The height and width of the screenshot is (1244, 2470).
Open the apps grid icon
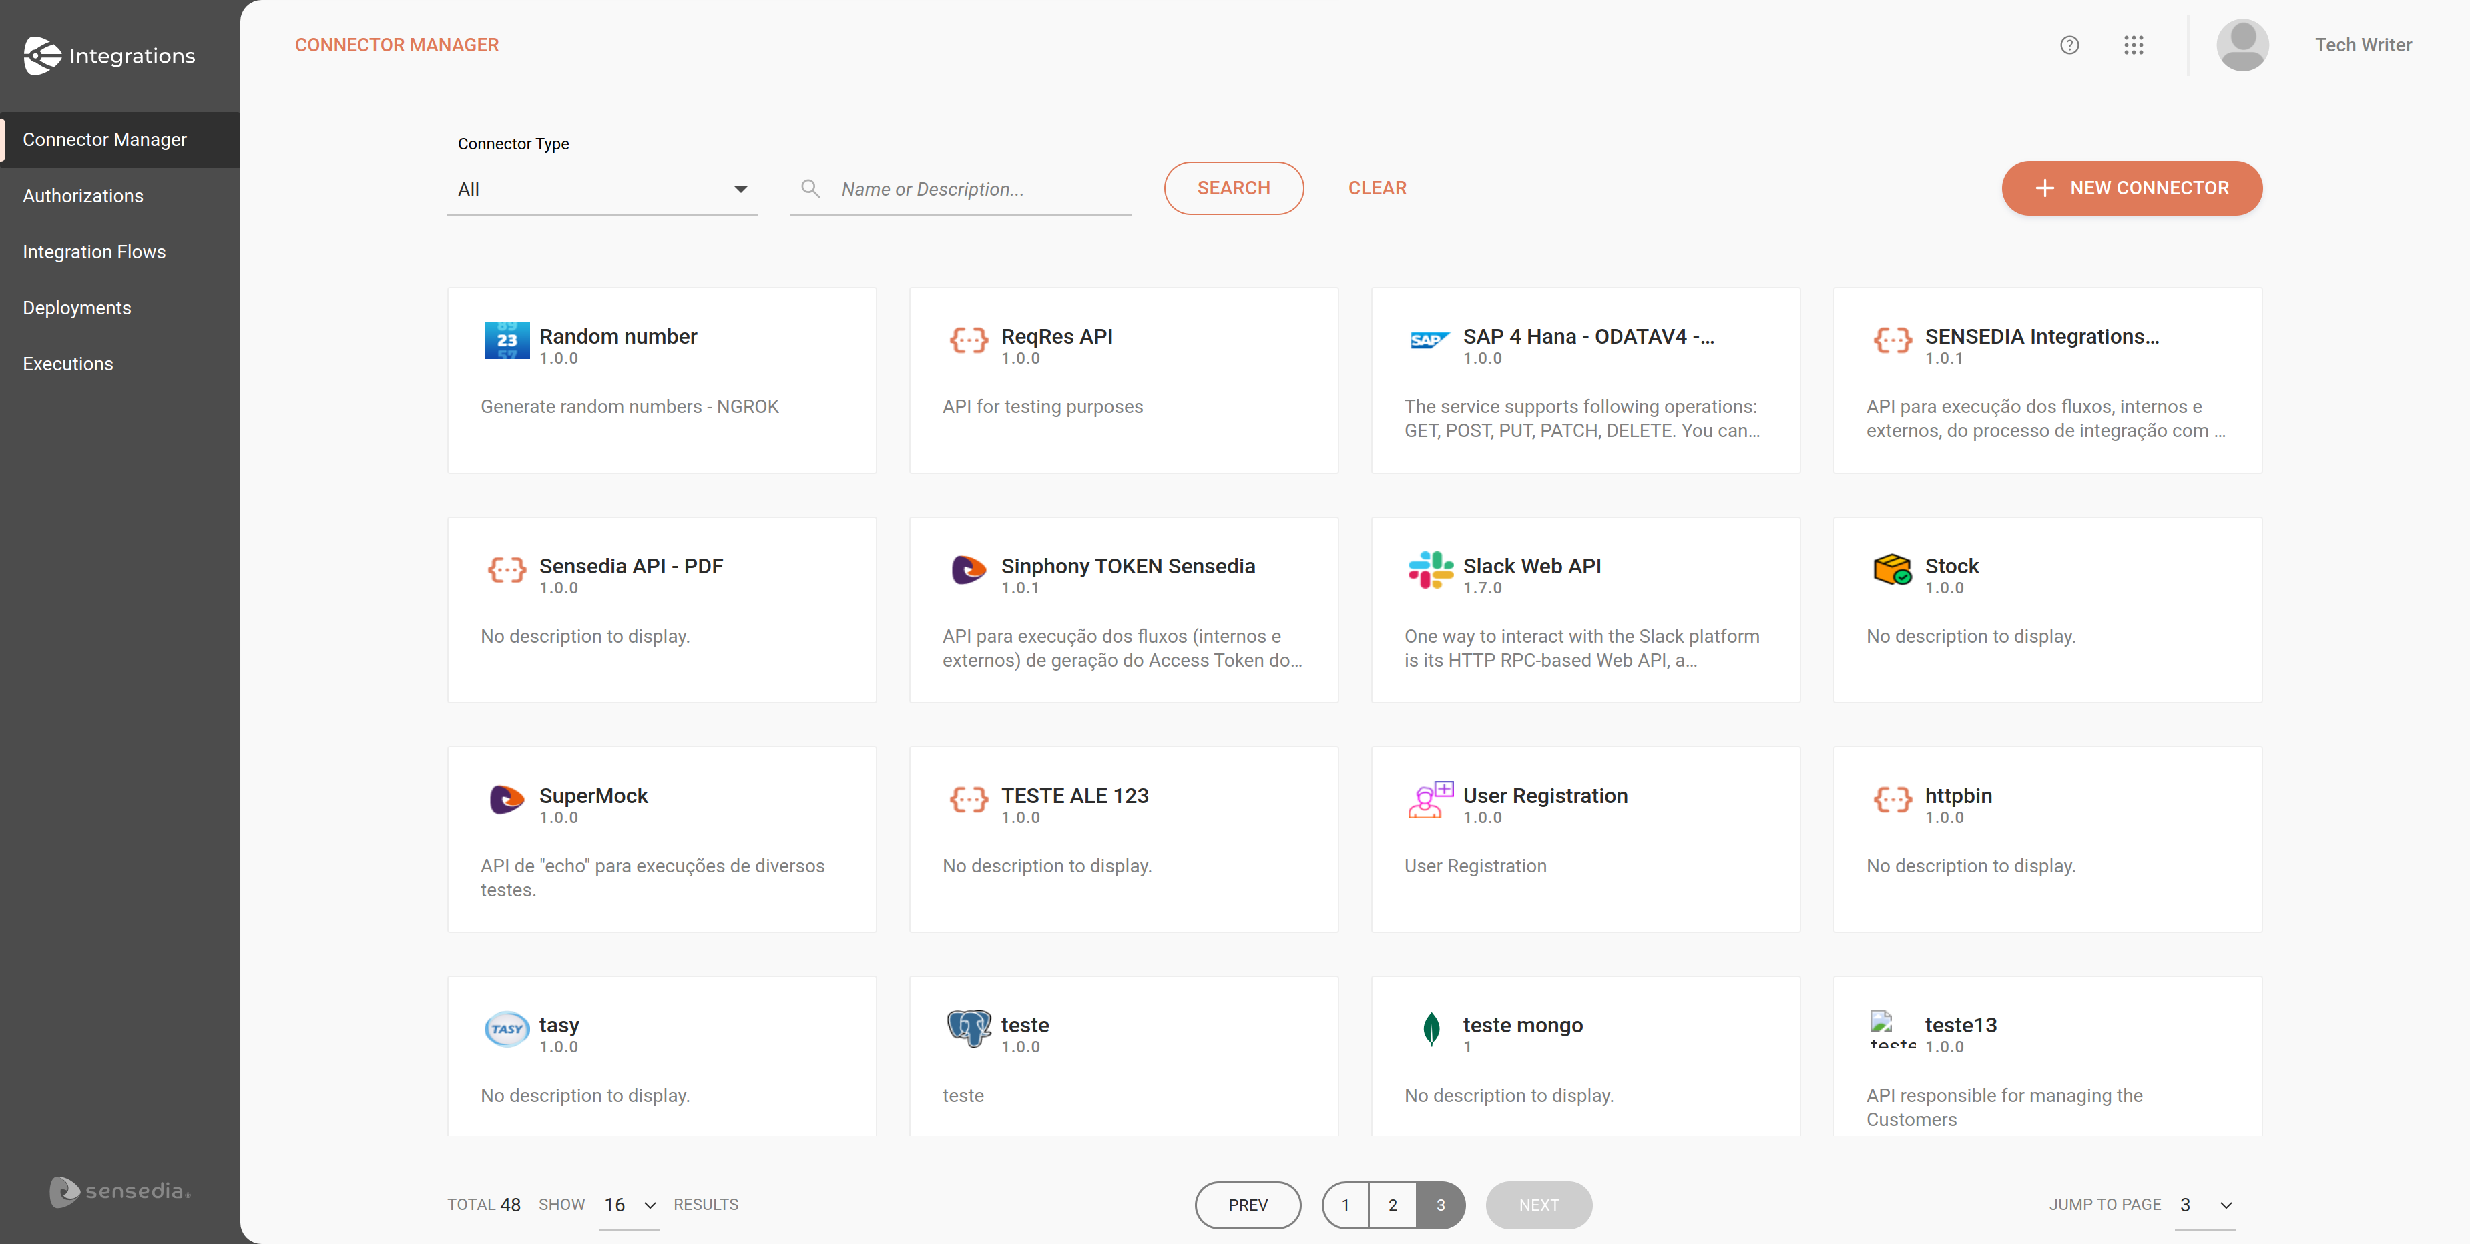point(2134,45)
